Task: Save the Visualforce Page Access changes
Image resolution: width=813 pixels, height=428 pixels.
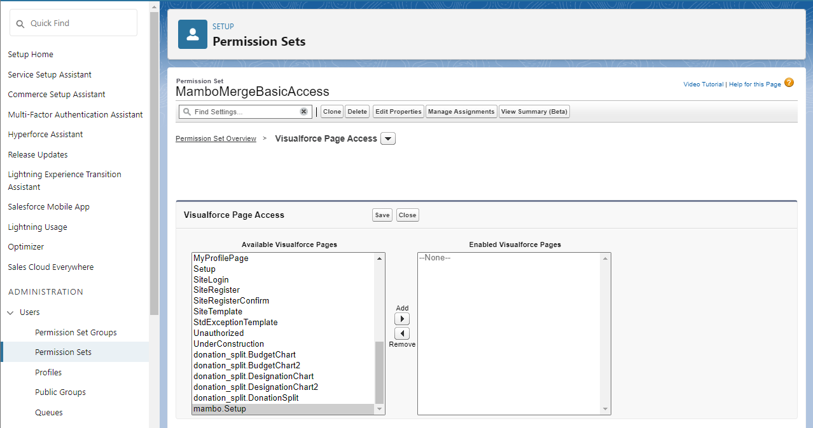Action: tap(382, 215)
